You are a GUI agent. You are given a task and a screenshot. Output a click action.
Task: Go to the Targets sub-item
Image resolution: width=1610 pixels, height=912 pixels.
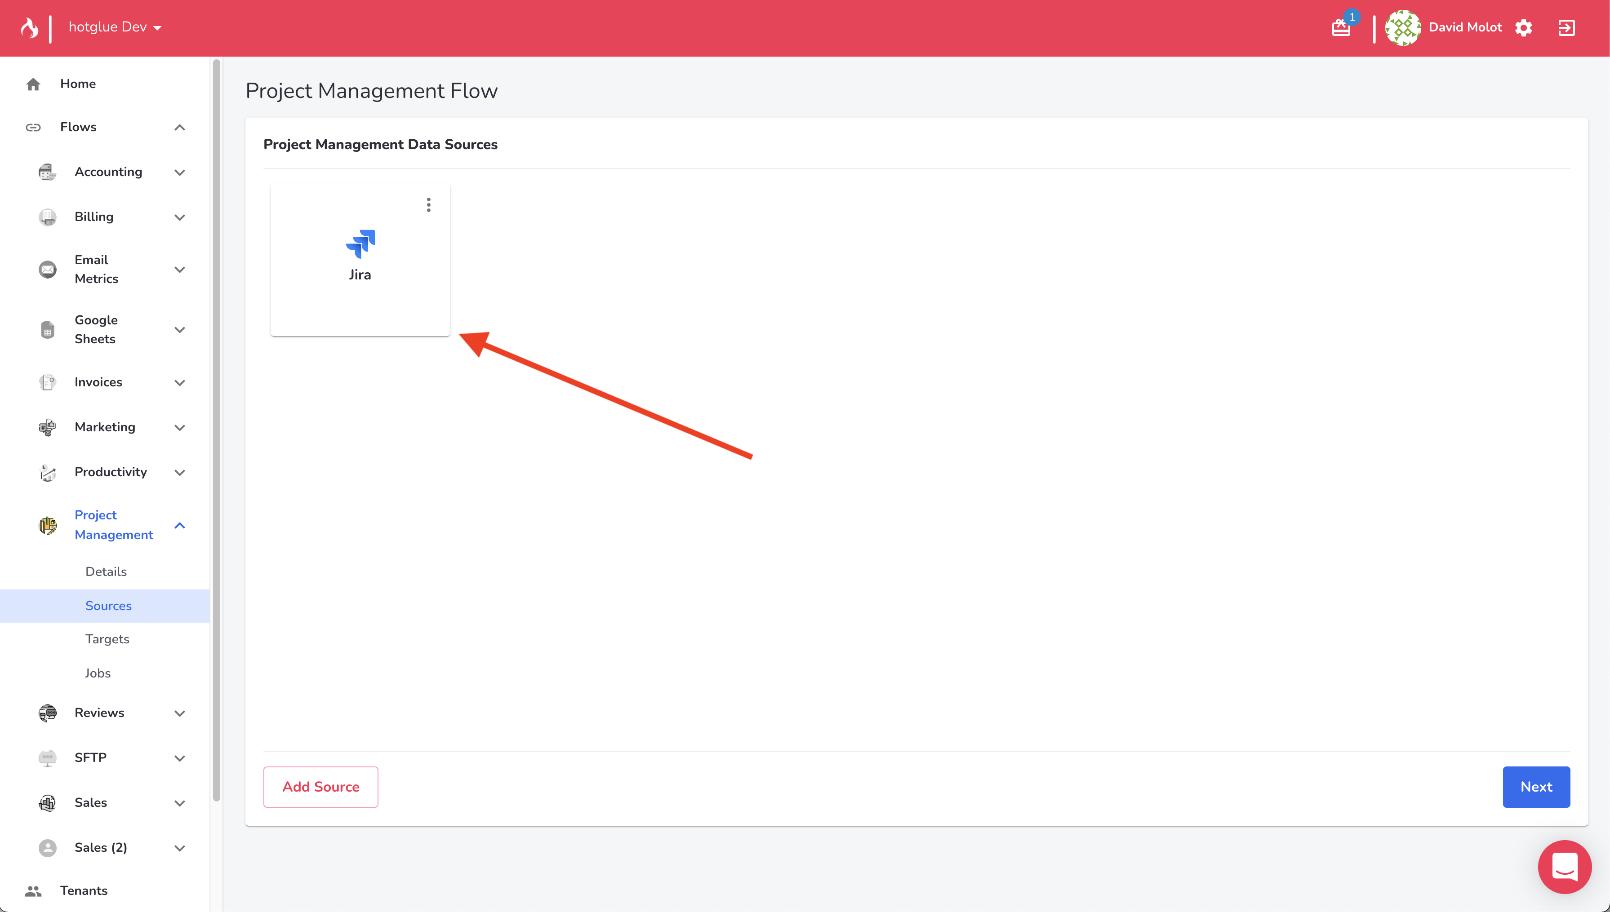pos(107,639)
